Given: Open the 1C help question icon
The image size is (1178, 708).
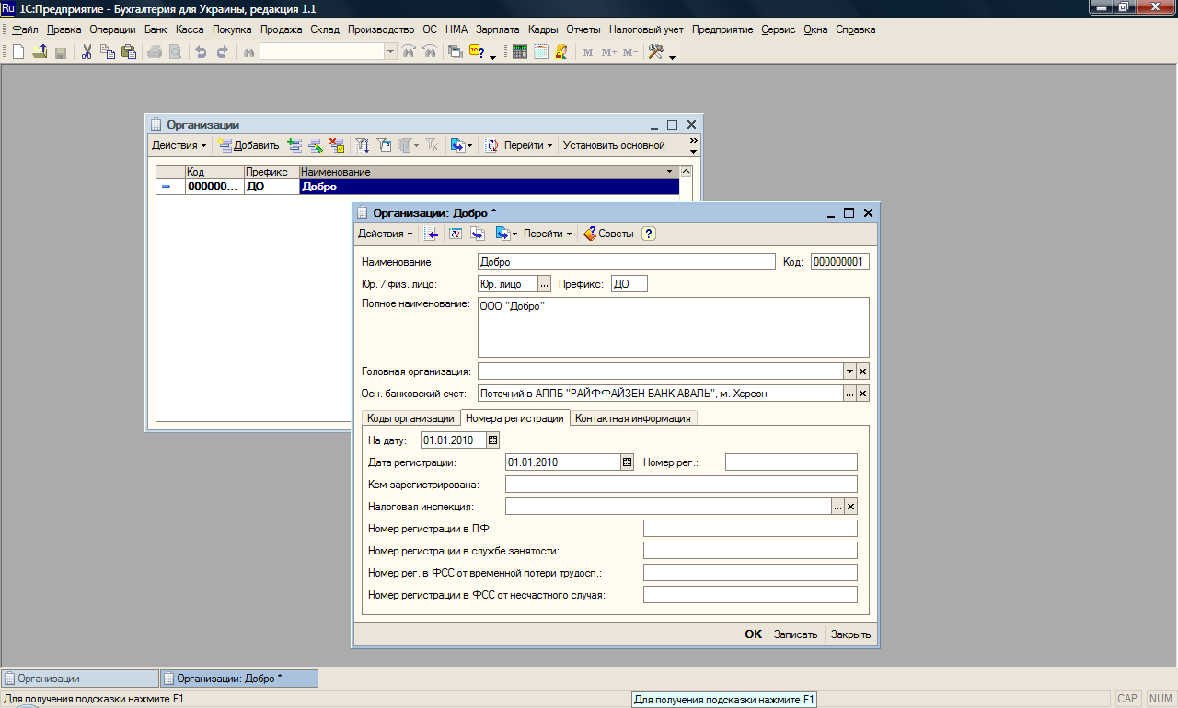Looking at the screenshot, I should 477,52.
